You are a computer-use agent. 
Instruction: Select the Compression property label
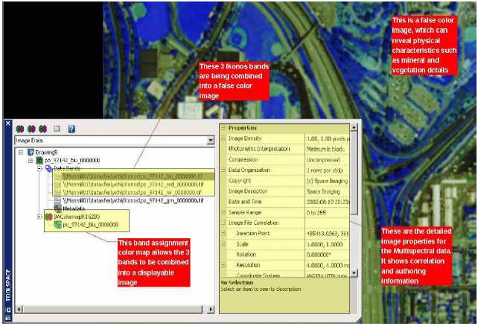click(243, 159)
